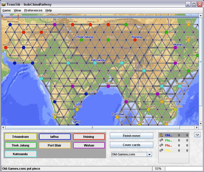This screenshot has height=172, width=204.
Task: Select the Trivandrum city card
Action: (x=21, y=137)
